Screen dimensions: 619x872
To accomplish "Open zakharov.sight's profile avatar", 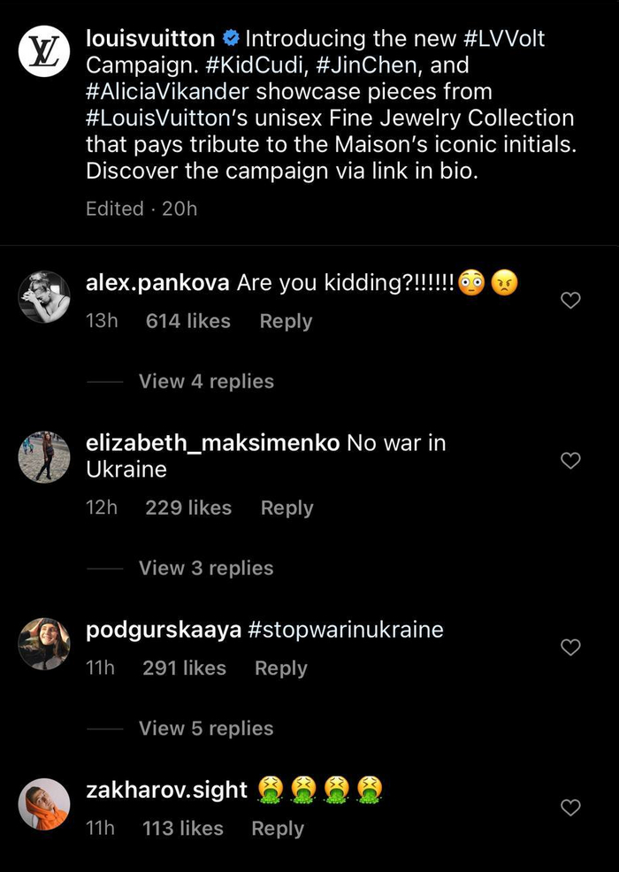I will coord(44,804).
